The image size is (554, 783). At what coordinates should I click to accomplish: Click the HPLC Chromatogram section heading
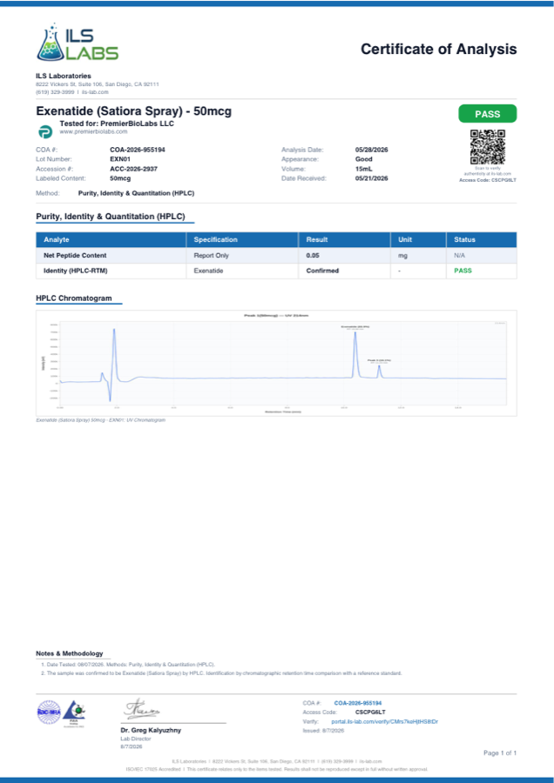74,298
